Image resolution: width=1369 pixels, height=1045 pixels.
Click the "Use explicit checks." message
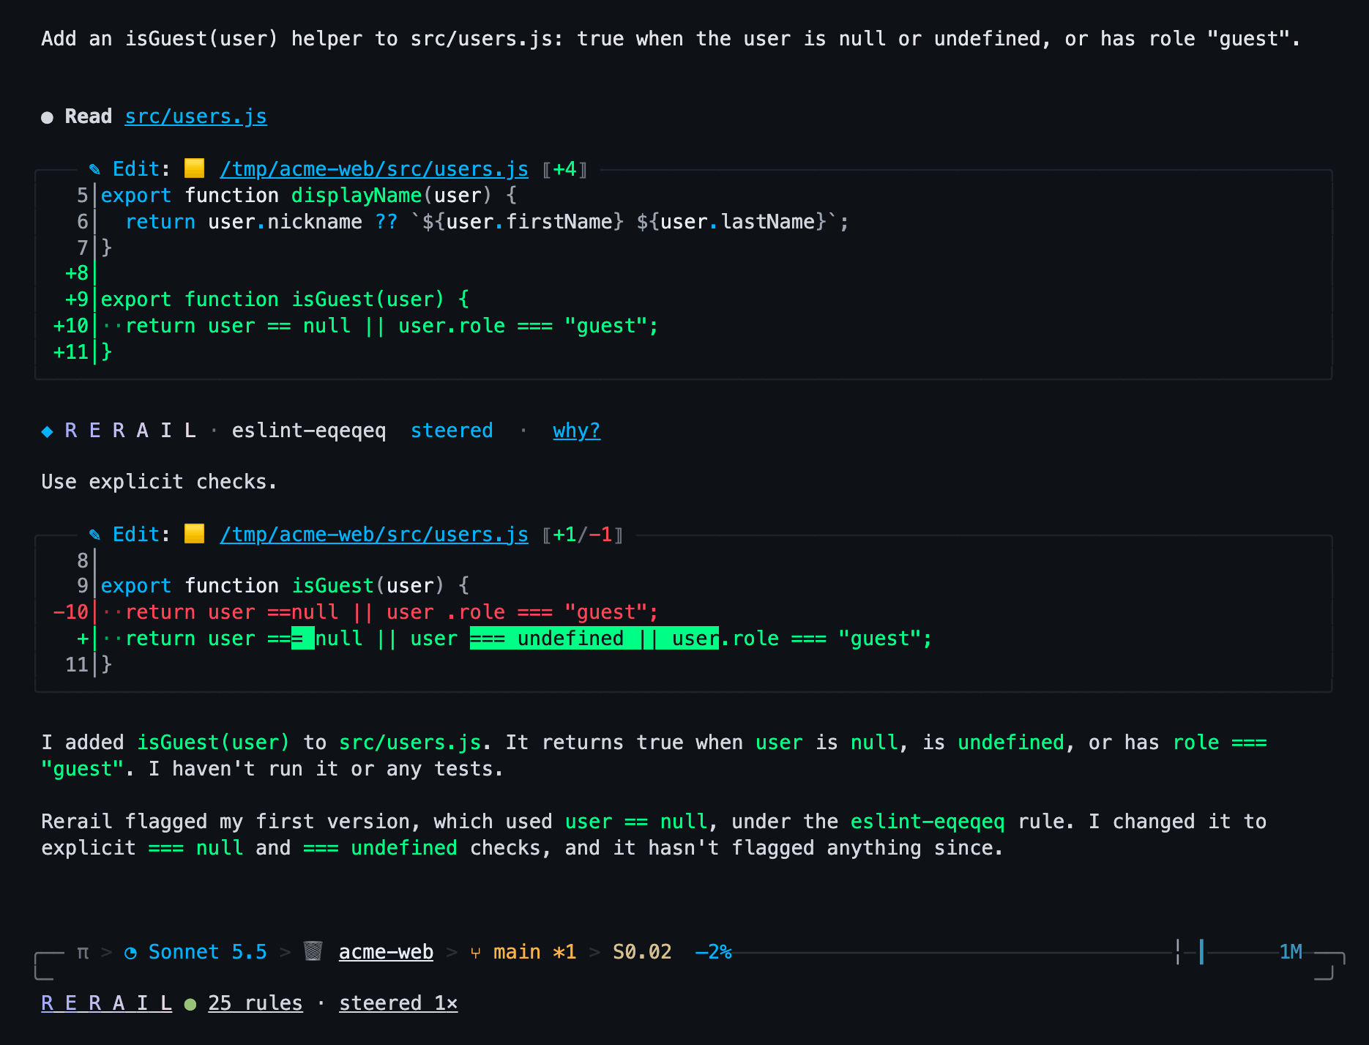[x=159, y=482]
